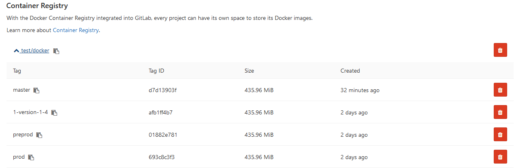The height and width of the screenshot is (168, 523).
Task: Click the Created column header
Action: [350, 71]
